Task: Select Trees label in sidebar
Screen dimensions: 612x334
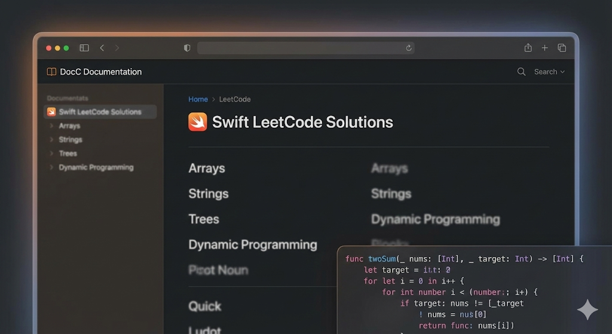Action: coord(68,154)
